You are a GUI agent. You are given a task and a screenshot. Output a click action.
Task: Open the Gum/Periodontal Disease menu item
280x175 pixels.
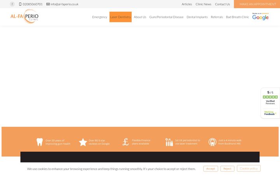pos(166,17)
